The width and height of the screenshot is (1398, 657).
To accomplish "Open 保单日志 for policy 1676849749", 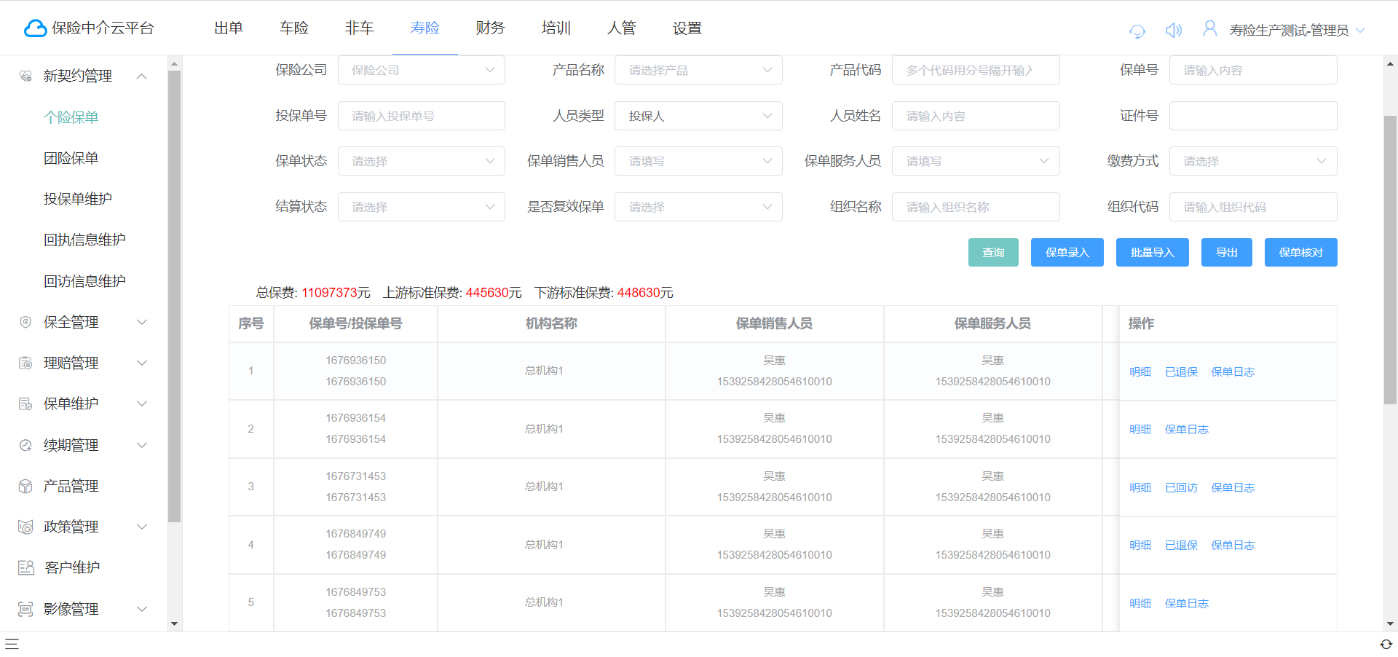I will (1233, 545).
